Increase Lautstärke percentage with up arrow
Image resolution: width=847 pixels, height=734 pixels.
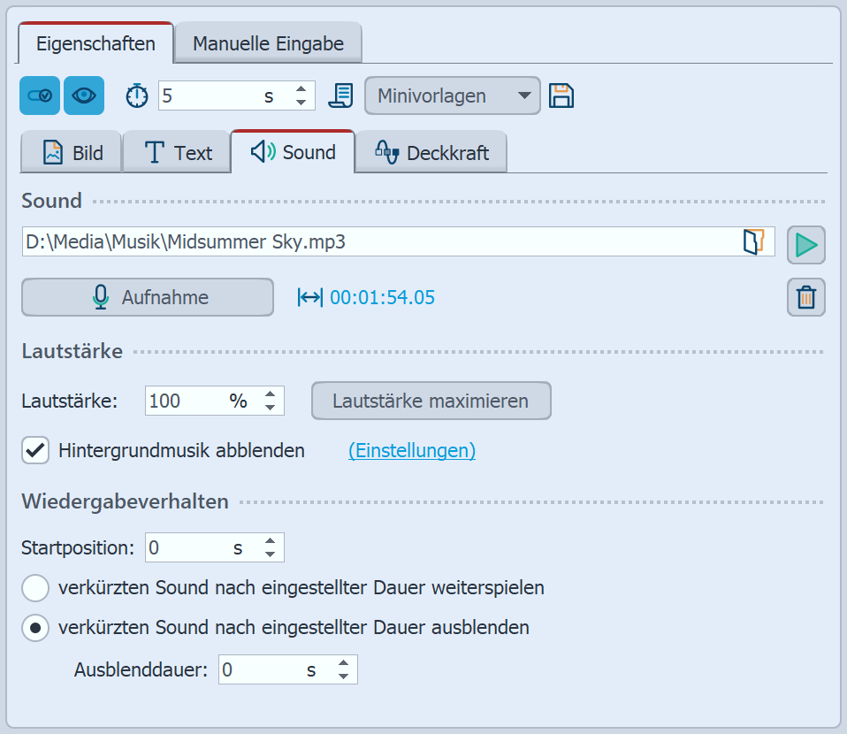coord(271,394)
